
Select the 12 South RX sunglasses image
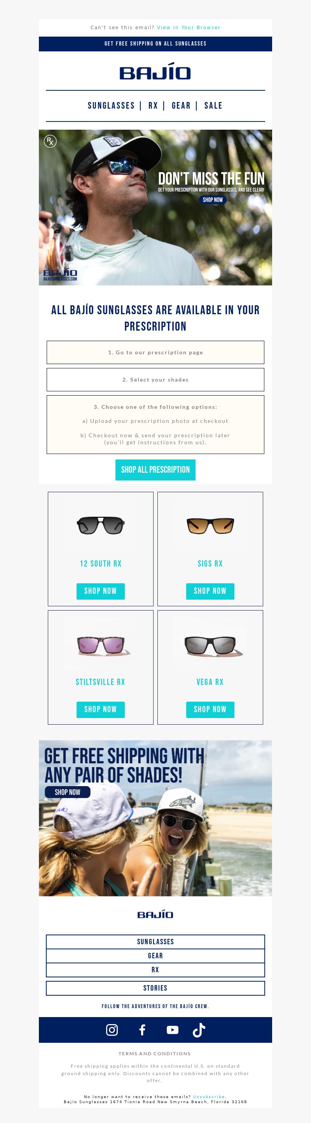click(100, 525)
